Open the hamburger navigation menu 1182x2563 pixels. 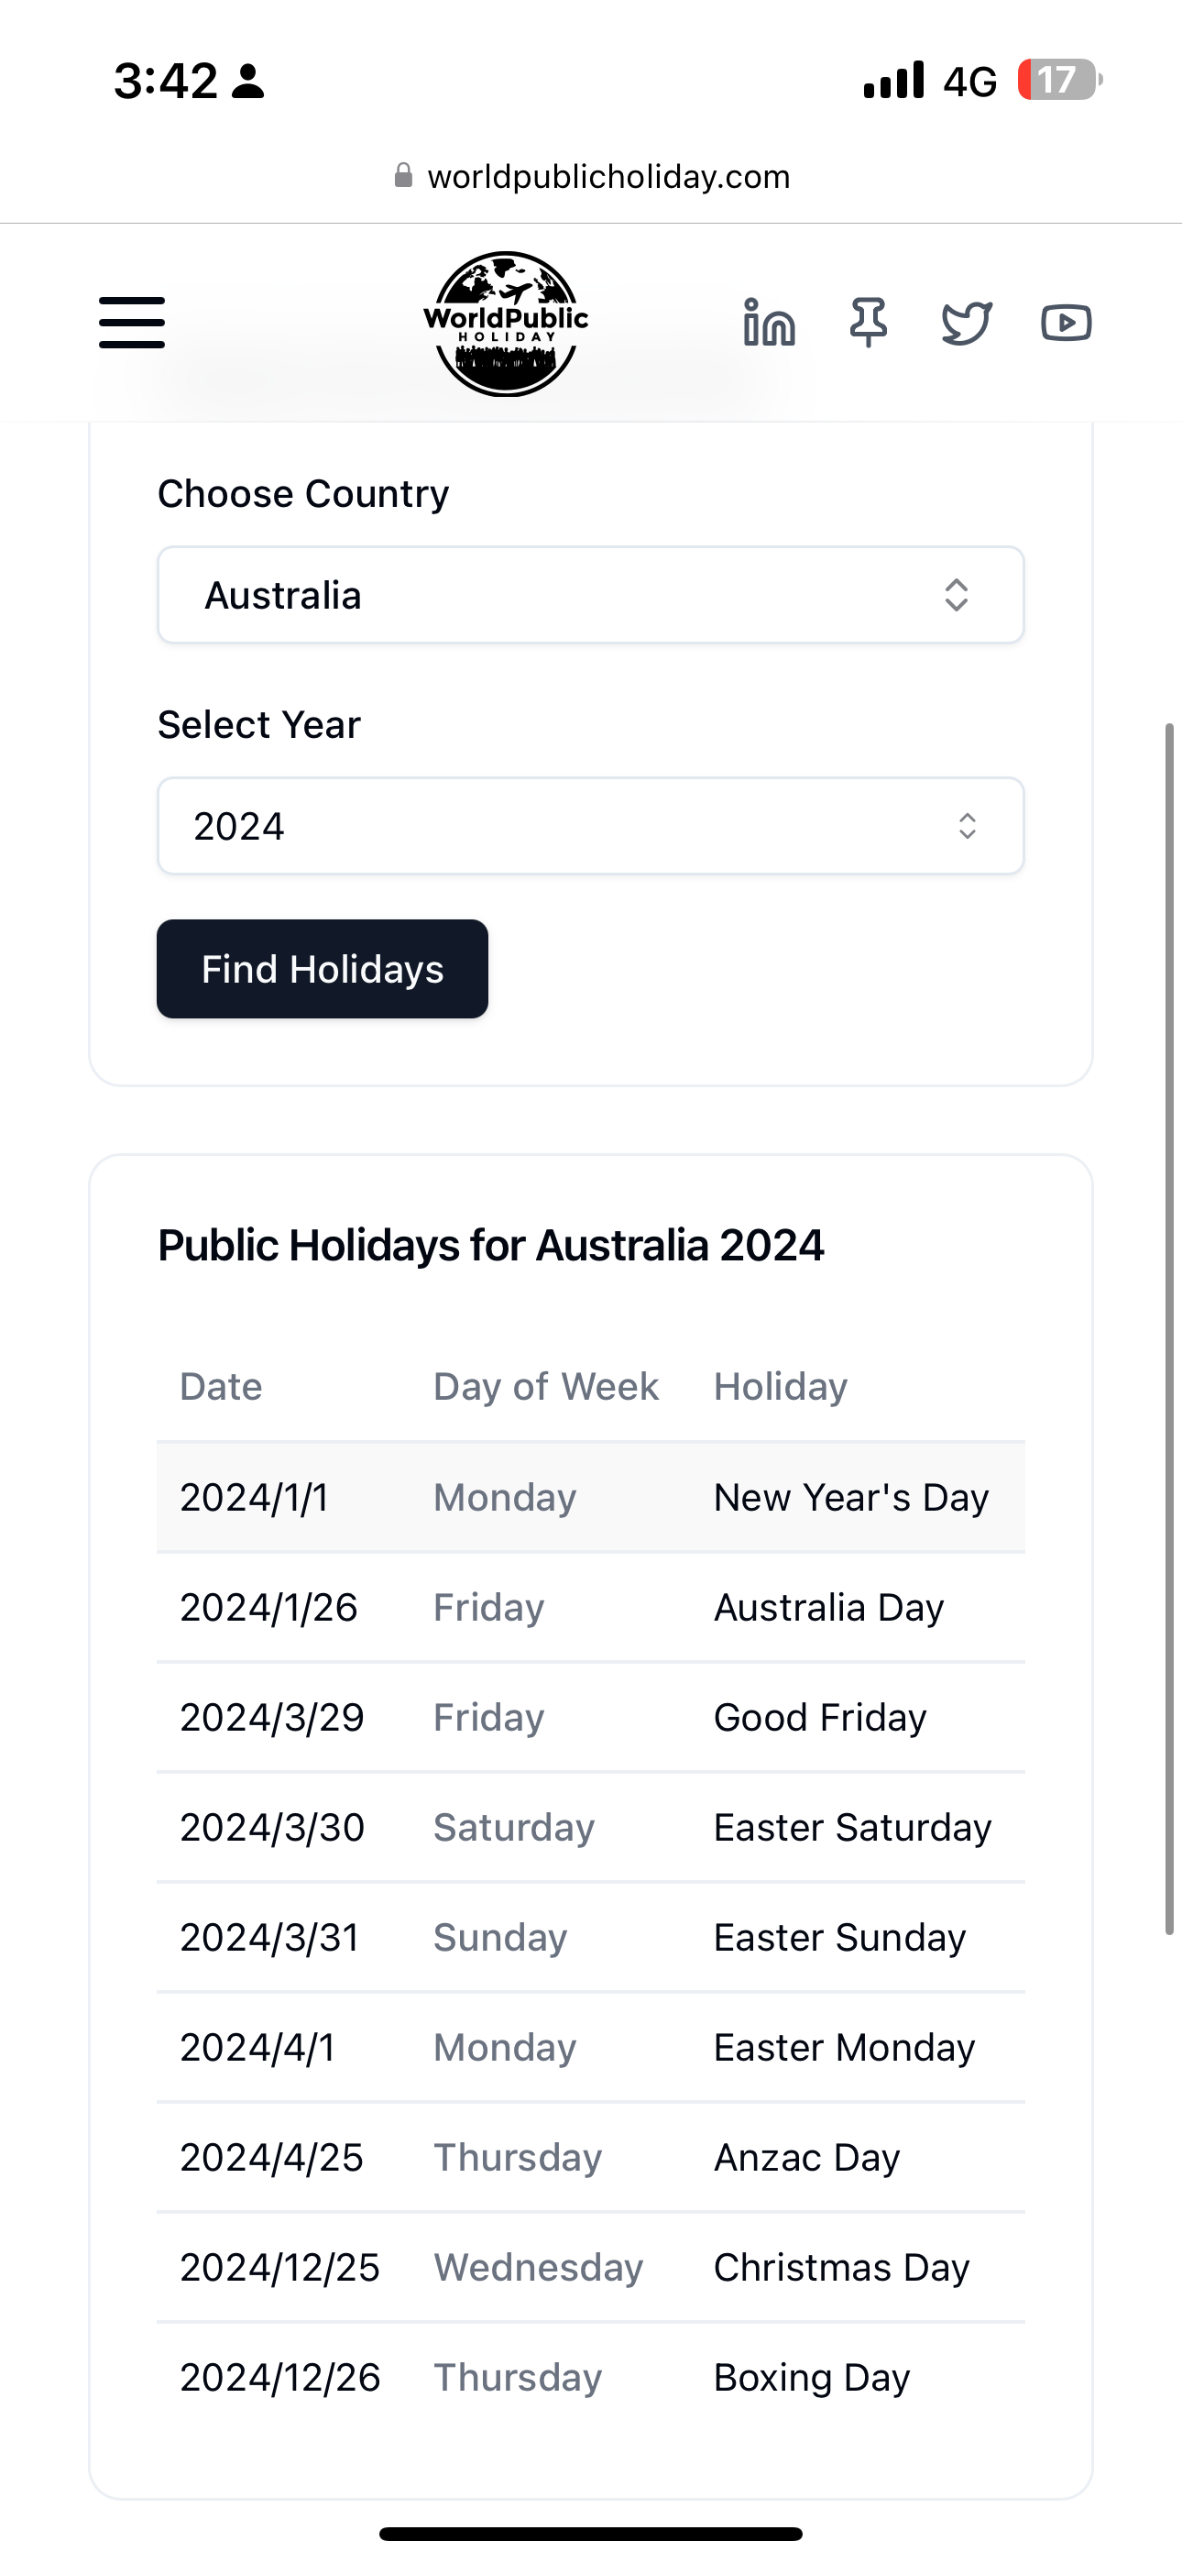tap(131, 323)
